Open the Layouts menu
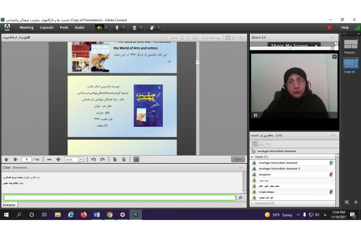 46,27
